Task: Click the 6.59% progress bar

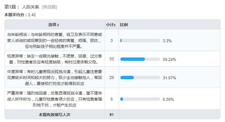Action: [140, 99]
